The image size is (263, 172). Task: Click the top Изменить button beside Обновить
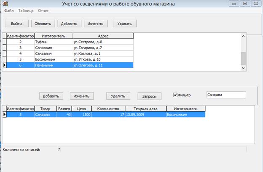point(96,24)
